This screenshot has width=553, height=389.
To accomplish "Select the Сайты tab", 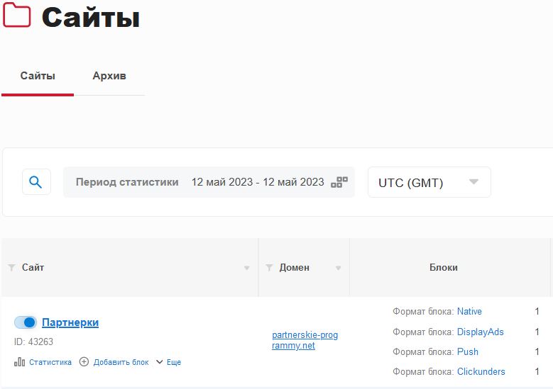I will pyautogui.click(x=38, y=76).
